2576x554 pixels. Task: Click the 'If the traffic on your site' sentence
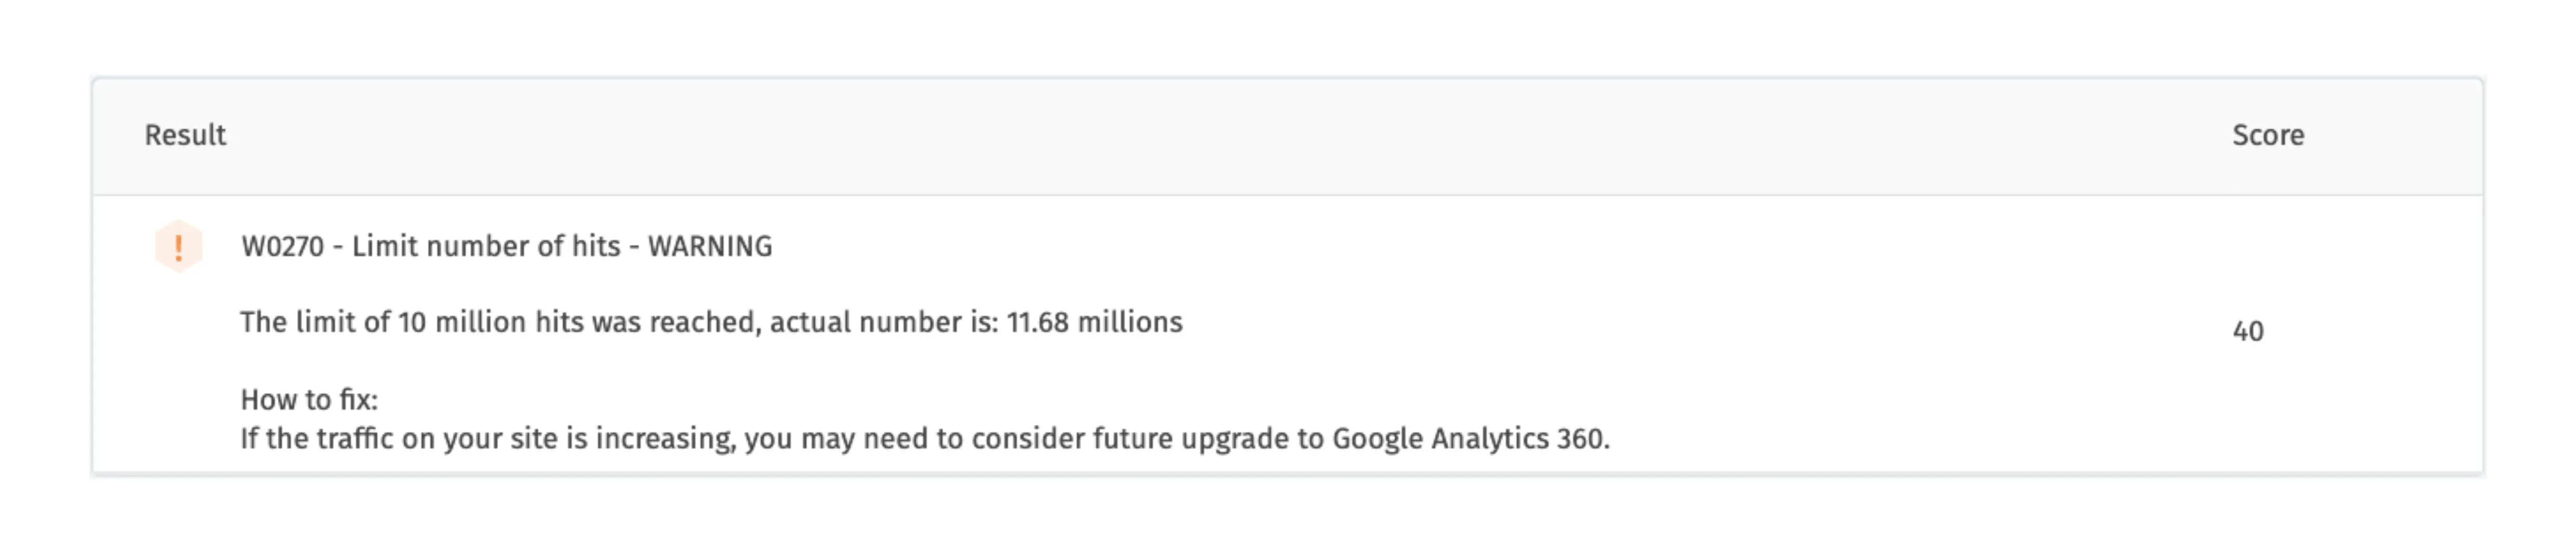(x=925, y=439)
